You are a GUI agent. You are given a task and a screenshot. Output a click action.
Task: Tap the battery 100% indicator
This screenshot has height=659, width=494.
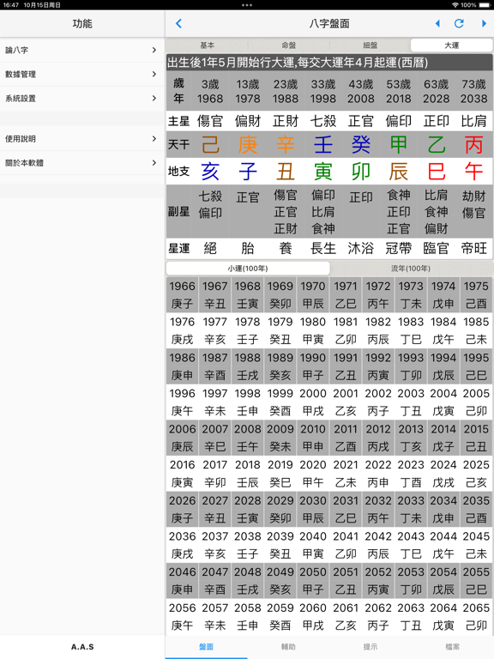click(474, 5)
